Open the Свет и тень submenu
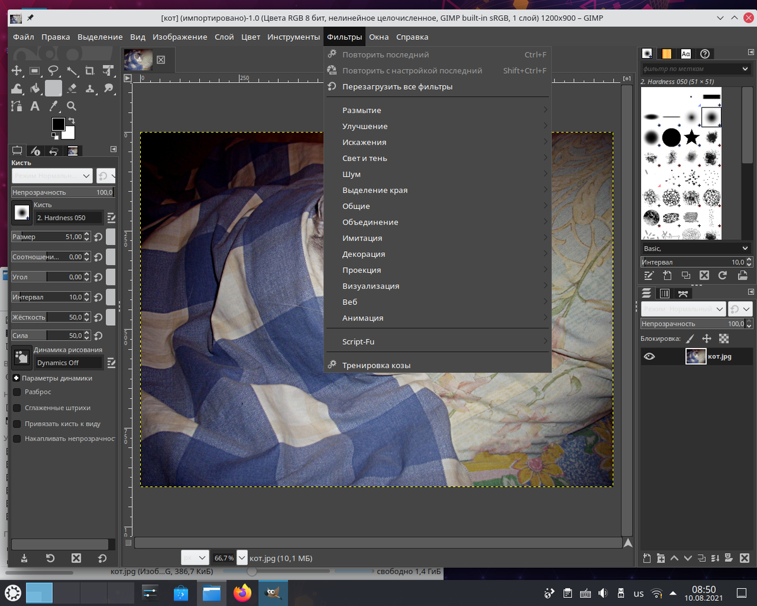This screenshot has height=606, width=757. 438,158
